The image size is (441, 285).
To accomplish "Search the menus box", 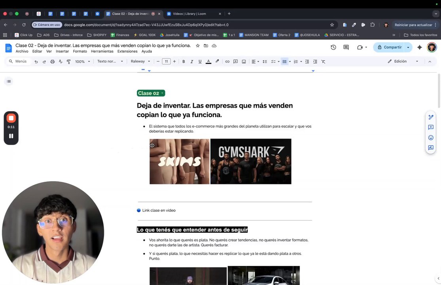I will click(x=18, y=61).
